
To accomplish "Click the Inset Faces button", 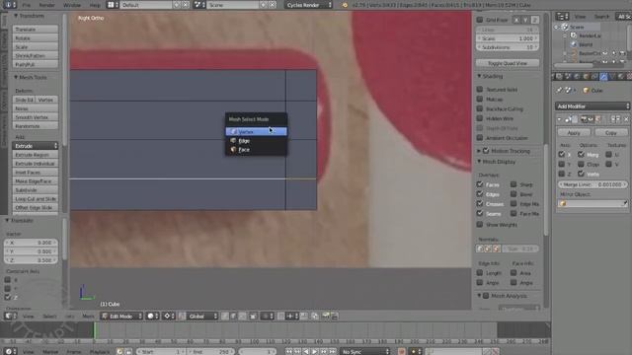I will tap(36, 173).
